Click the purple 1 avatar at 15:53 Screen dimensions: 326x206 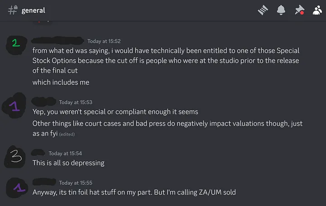(16, 107)
